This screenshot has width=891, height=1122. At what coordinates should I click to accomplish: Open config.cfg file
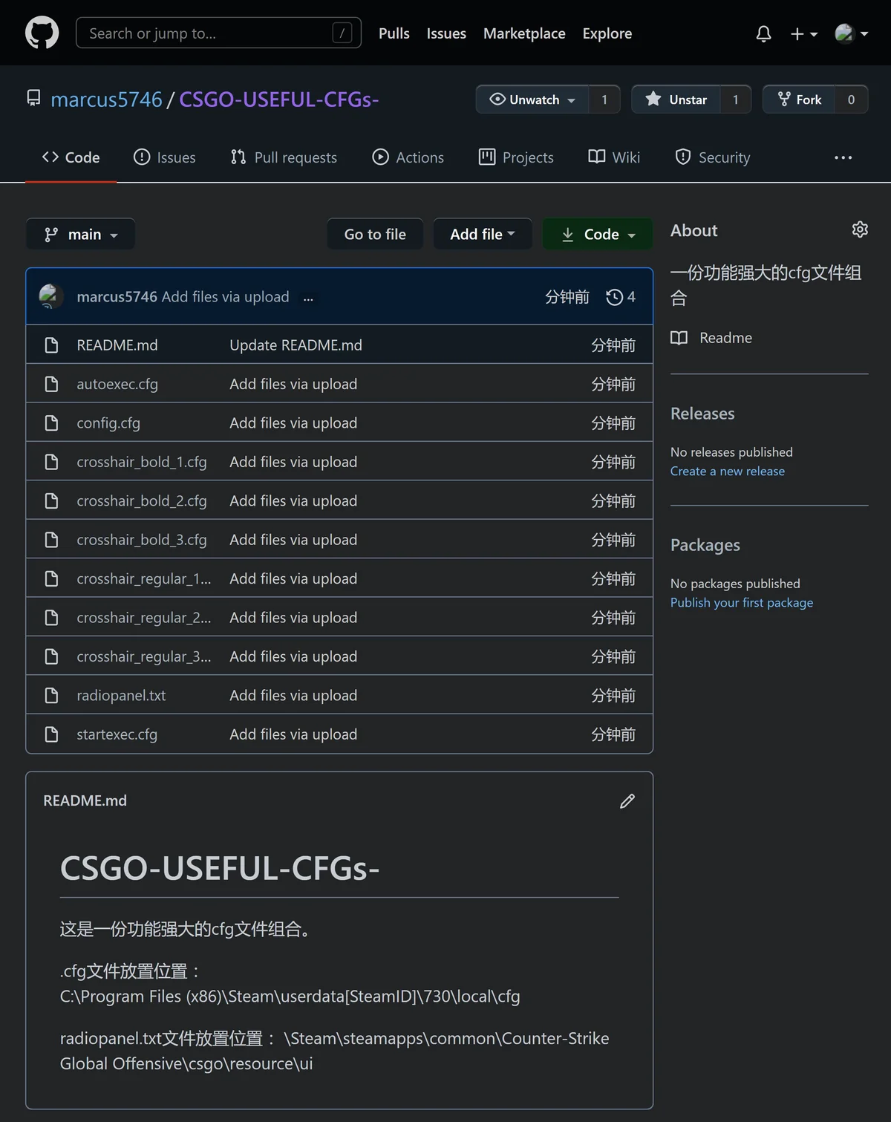108,423
